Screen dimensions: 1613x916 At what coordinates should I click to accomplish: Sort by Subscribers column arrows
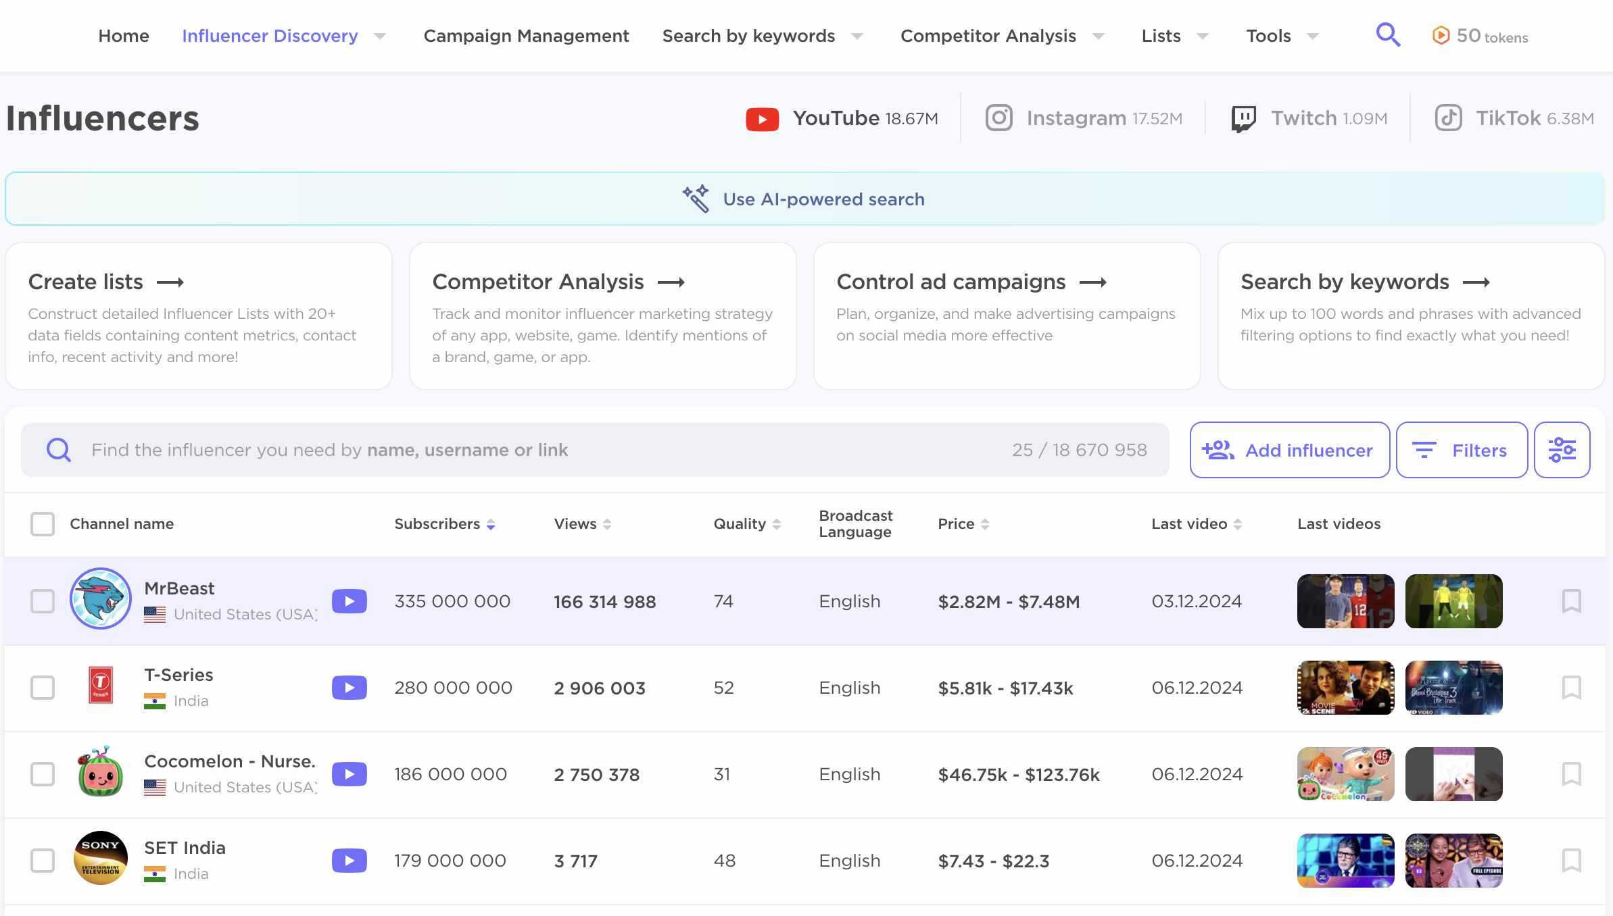click(x=491, y=524)
